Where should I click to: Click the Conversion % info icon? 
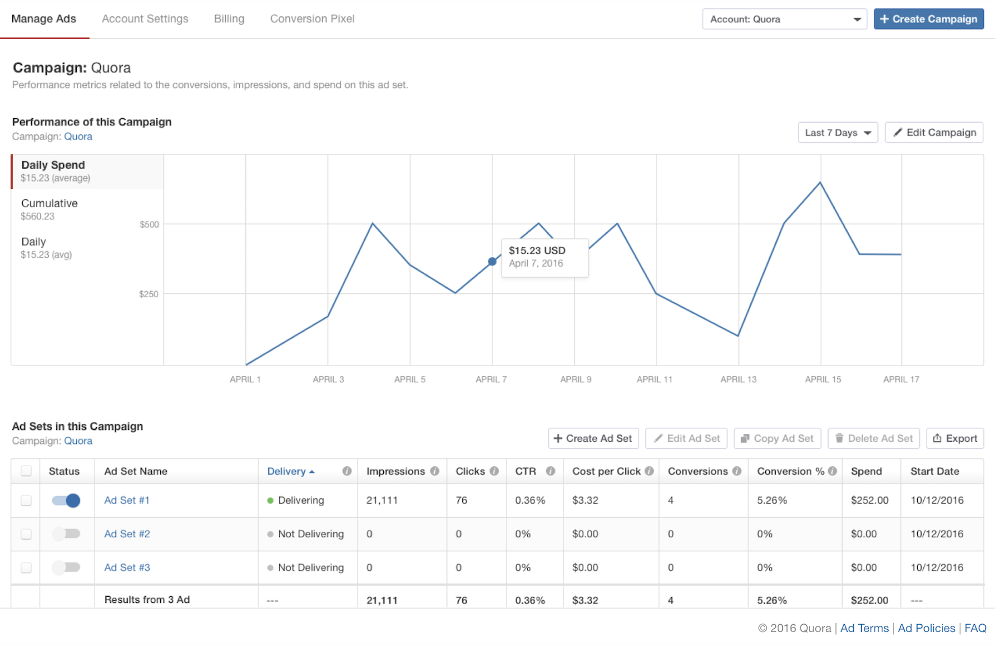pos(833,471)
